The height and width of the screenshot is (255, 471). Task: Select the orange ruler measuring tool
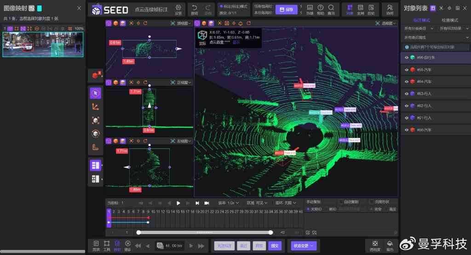click(96, 147)
